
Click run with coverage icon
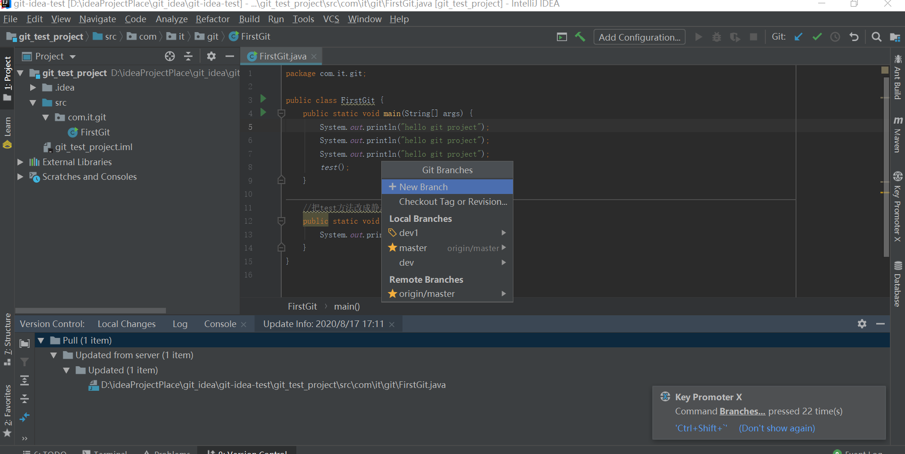[735, 37]
